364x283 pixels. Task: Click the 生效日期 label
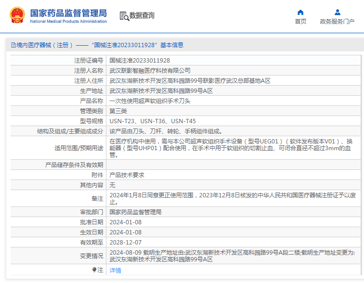pyautogui.click(x=91, y=232)
